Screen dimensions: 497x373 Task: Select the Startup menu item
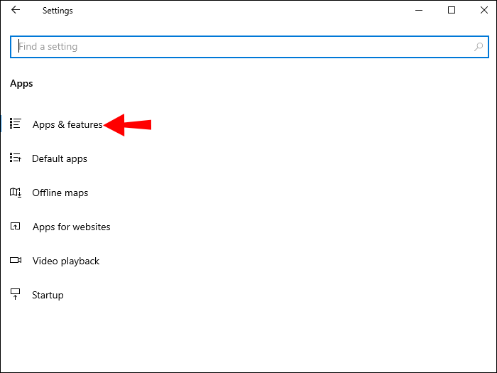click(48, 295)
